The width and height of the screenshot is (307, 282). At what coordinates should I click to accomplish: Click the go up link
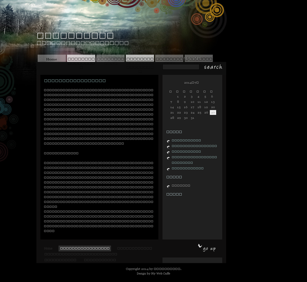point(209,249)
